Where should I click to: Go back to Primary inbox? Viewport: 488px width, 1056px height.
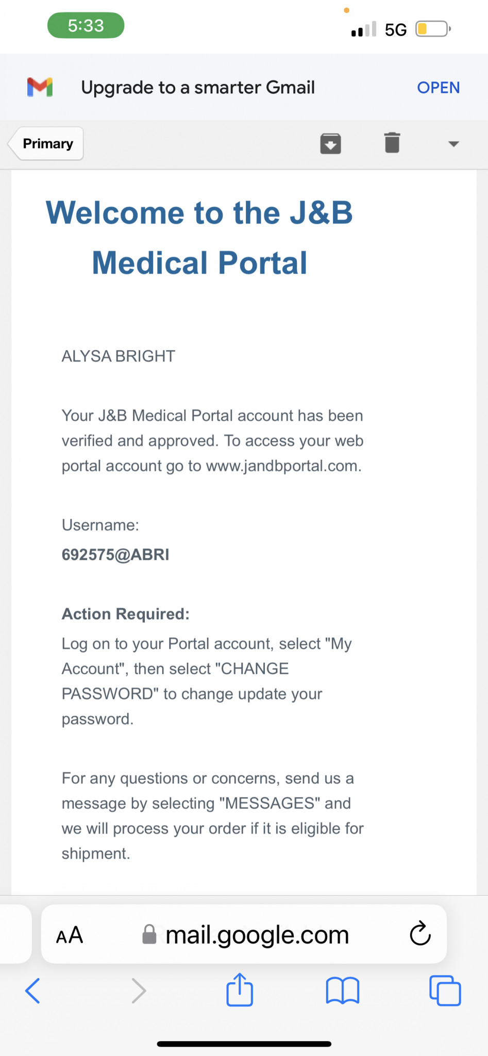(x=46, y=143)
